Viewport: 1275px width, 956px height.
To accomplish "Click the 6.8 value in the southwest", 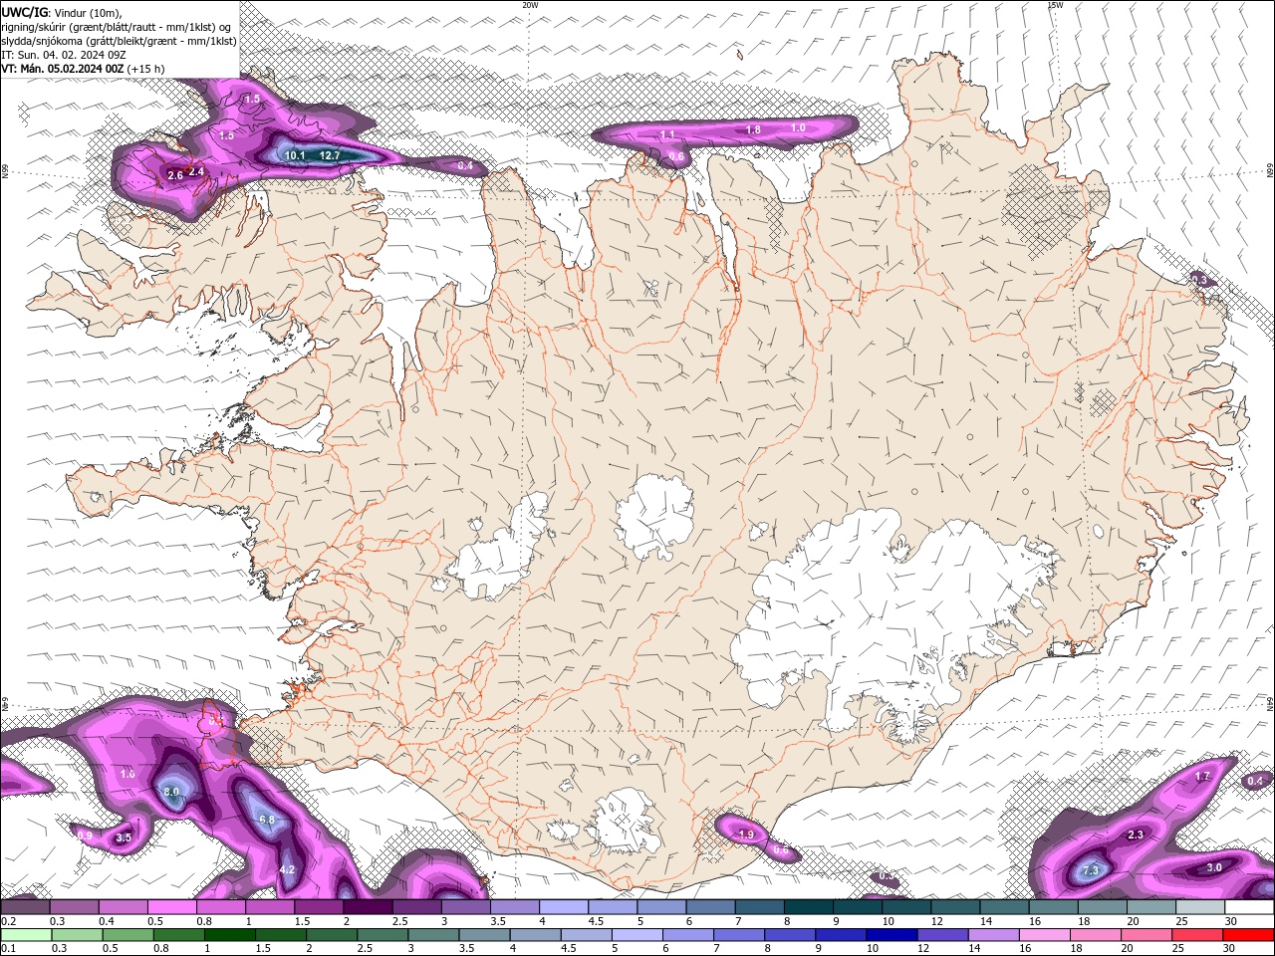I will [267, 820].
